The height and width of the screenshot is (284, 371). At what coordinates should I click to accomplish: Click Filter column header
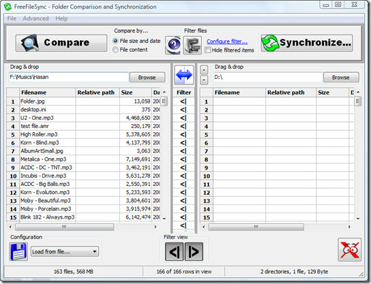pos(184,93)
